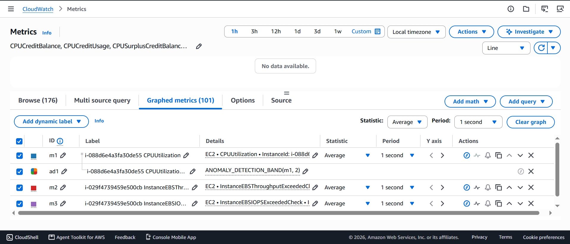Switch to Browse (176) tab
570x244 pixels.
coord(38,100)
